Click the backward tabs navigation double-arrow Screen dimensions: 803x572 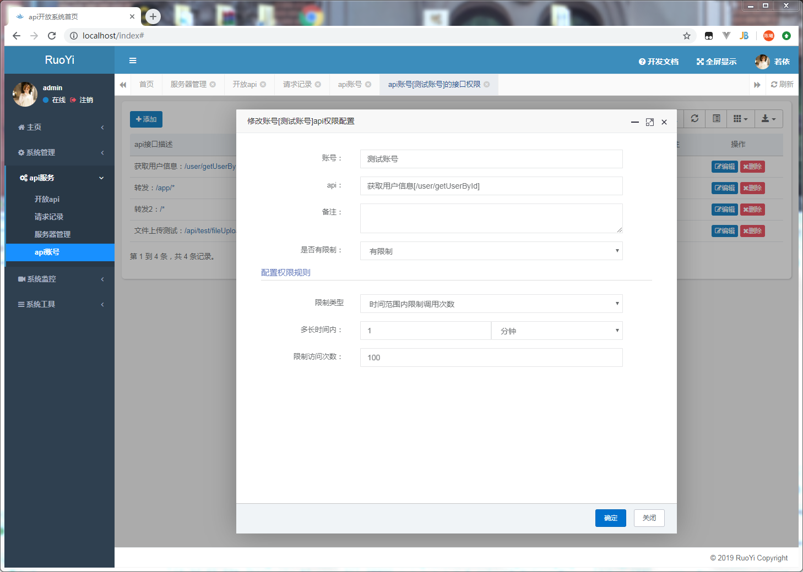pos(122,84)
